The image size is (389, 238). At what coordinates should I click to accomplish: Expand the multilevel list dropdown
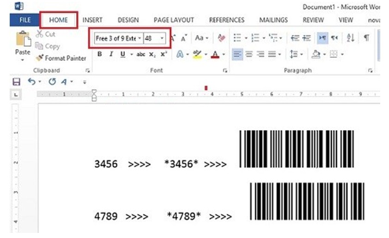[280, 38]
